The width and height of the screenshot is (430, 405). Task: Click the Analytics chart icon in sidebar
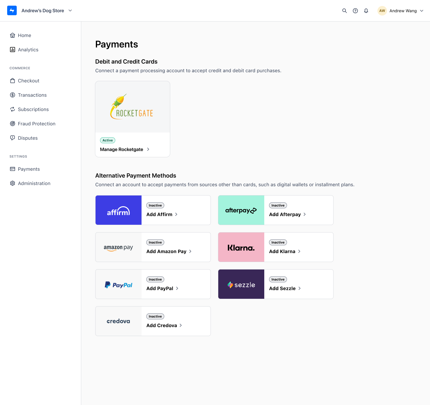pyautogui.click(x=13, y=50)
